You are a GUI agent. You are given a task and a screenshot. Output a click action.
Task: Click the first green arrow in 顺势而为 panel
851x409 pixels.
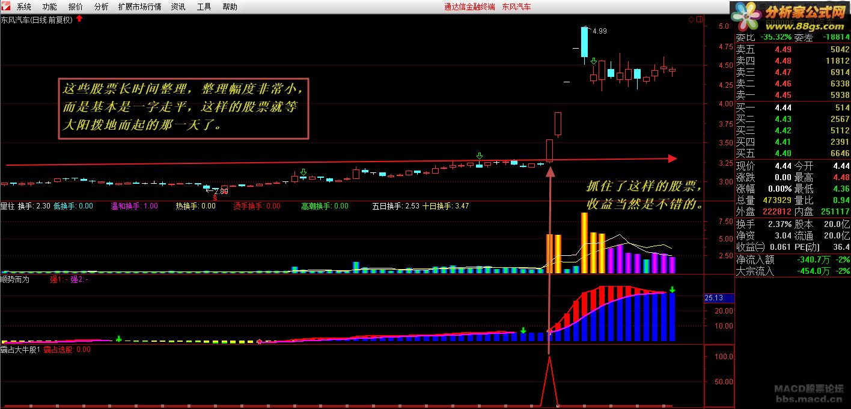pos(119,339)
